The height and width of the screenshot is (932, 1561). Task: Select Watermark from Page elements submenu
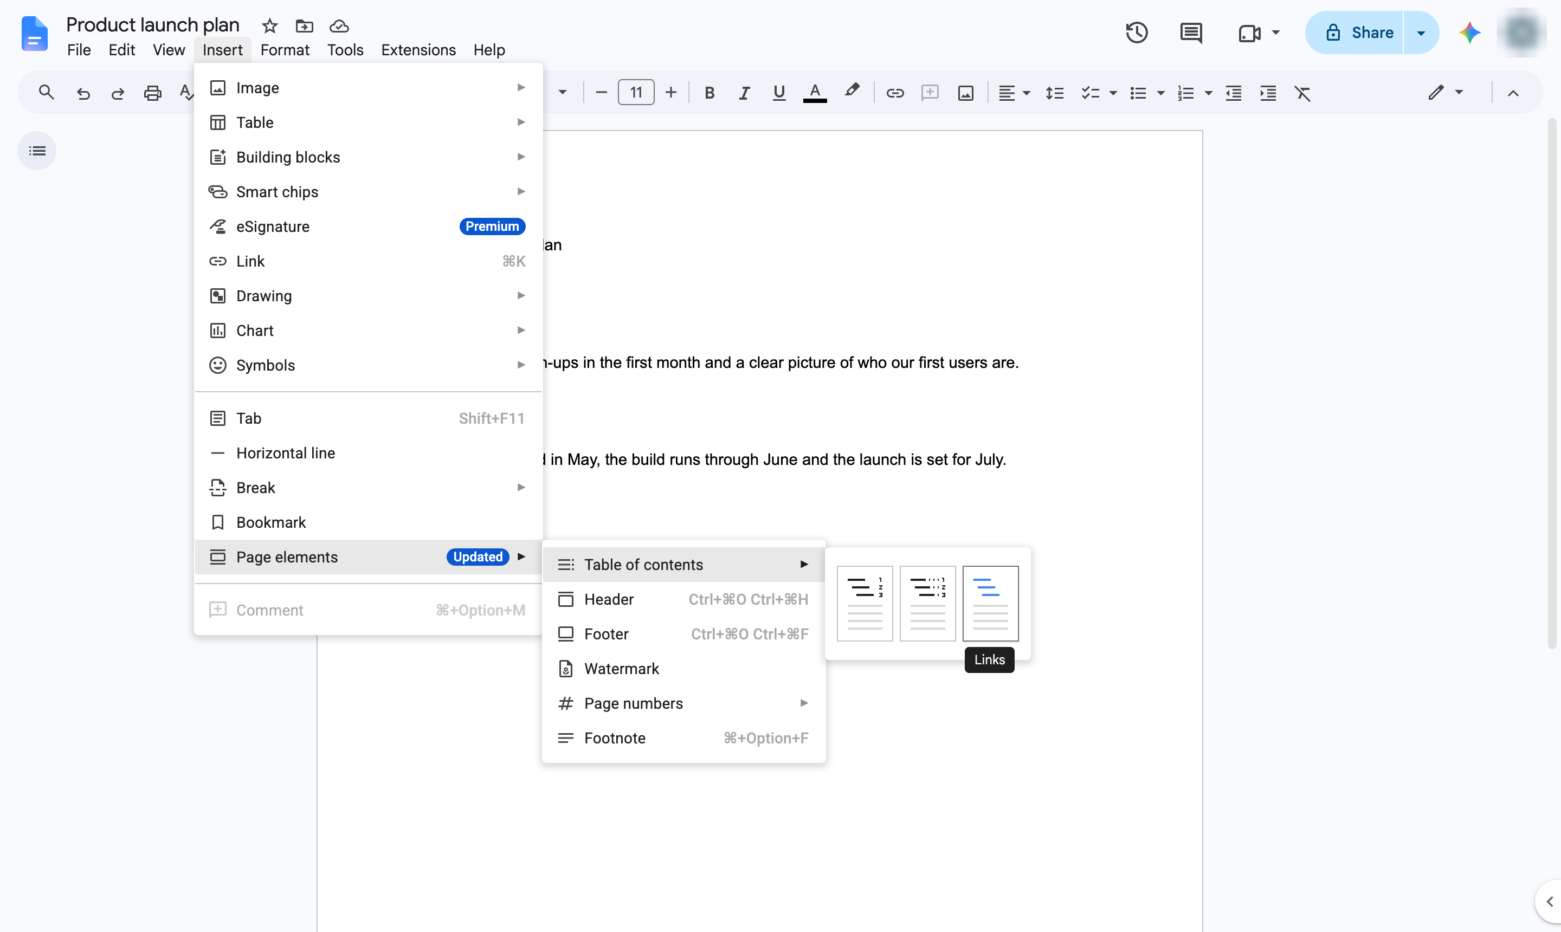tap(683, 669)
